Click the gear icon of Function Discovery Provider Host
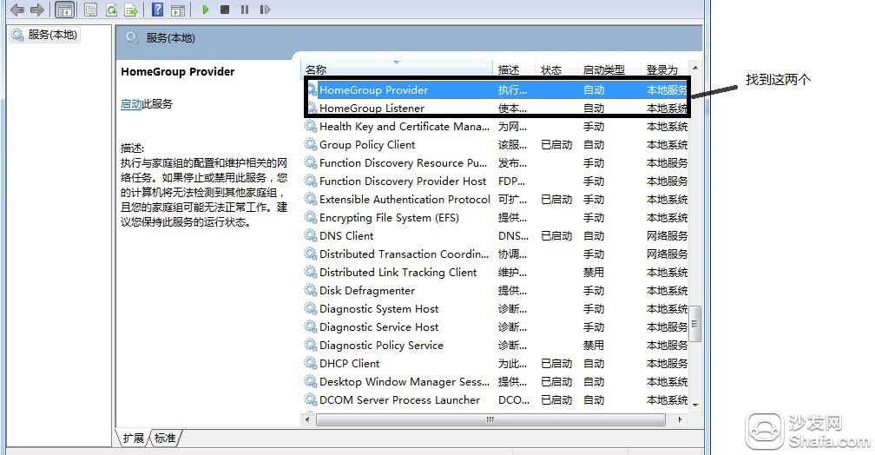 [x=311, y=181]
